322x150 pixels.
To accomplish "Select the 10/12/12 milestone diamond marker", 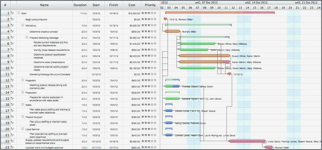I will click(x=229, y=74).
